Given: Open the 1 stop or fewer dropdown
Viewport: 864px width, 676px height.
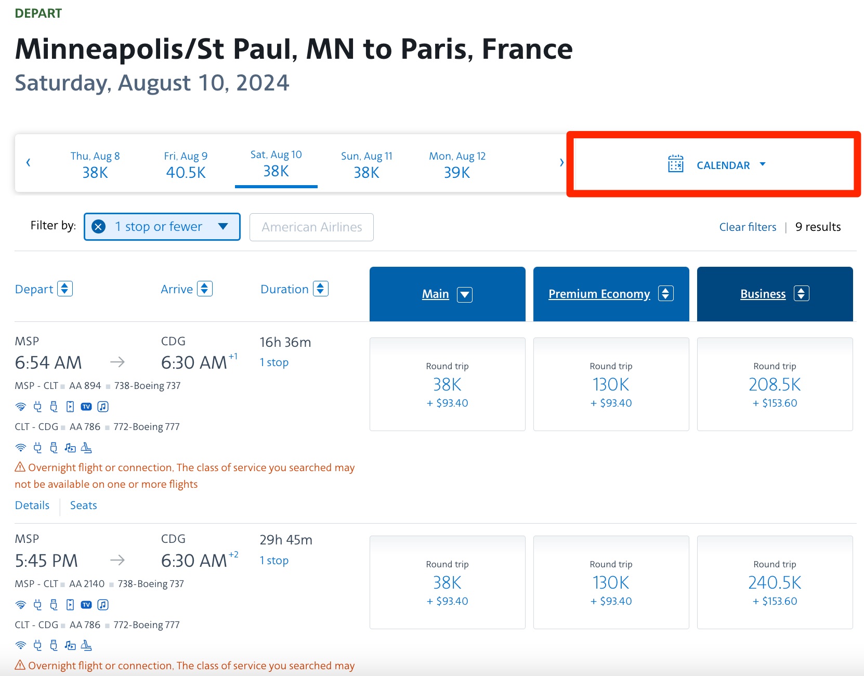Looking at the screenshot, I should pos(223,227).
